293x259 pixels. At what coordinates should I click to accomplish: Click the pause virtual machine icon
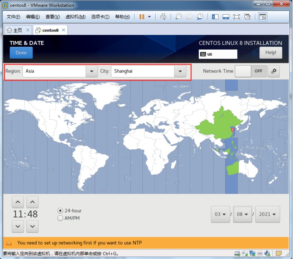[142, 17]
